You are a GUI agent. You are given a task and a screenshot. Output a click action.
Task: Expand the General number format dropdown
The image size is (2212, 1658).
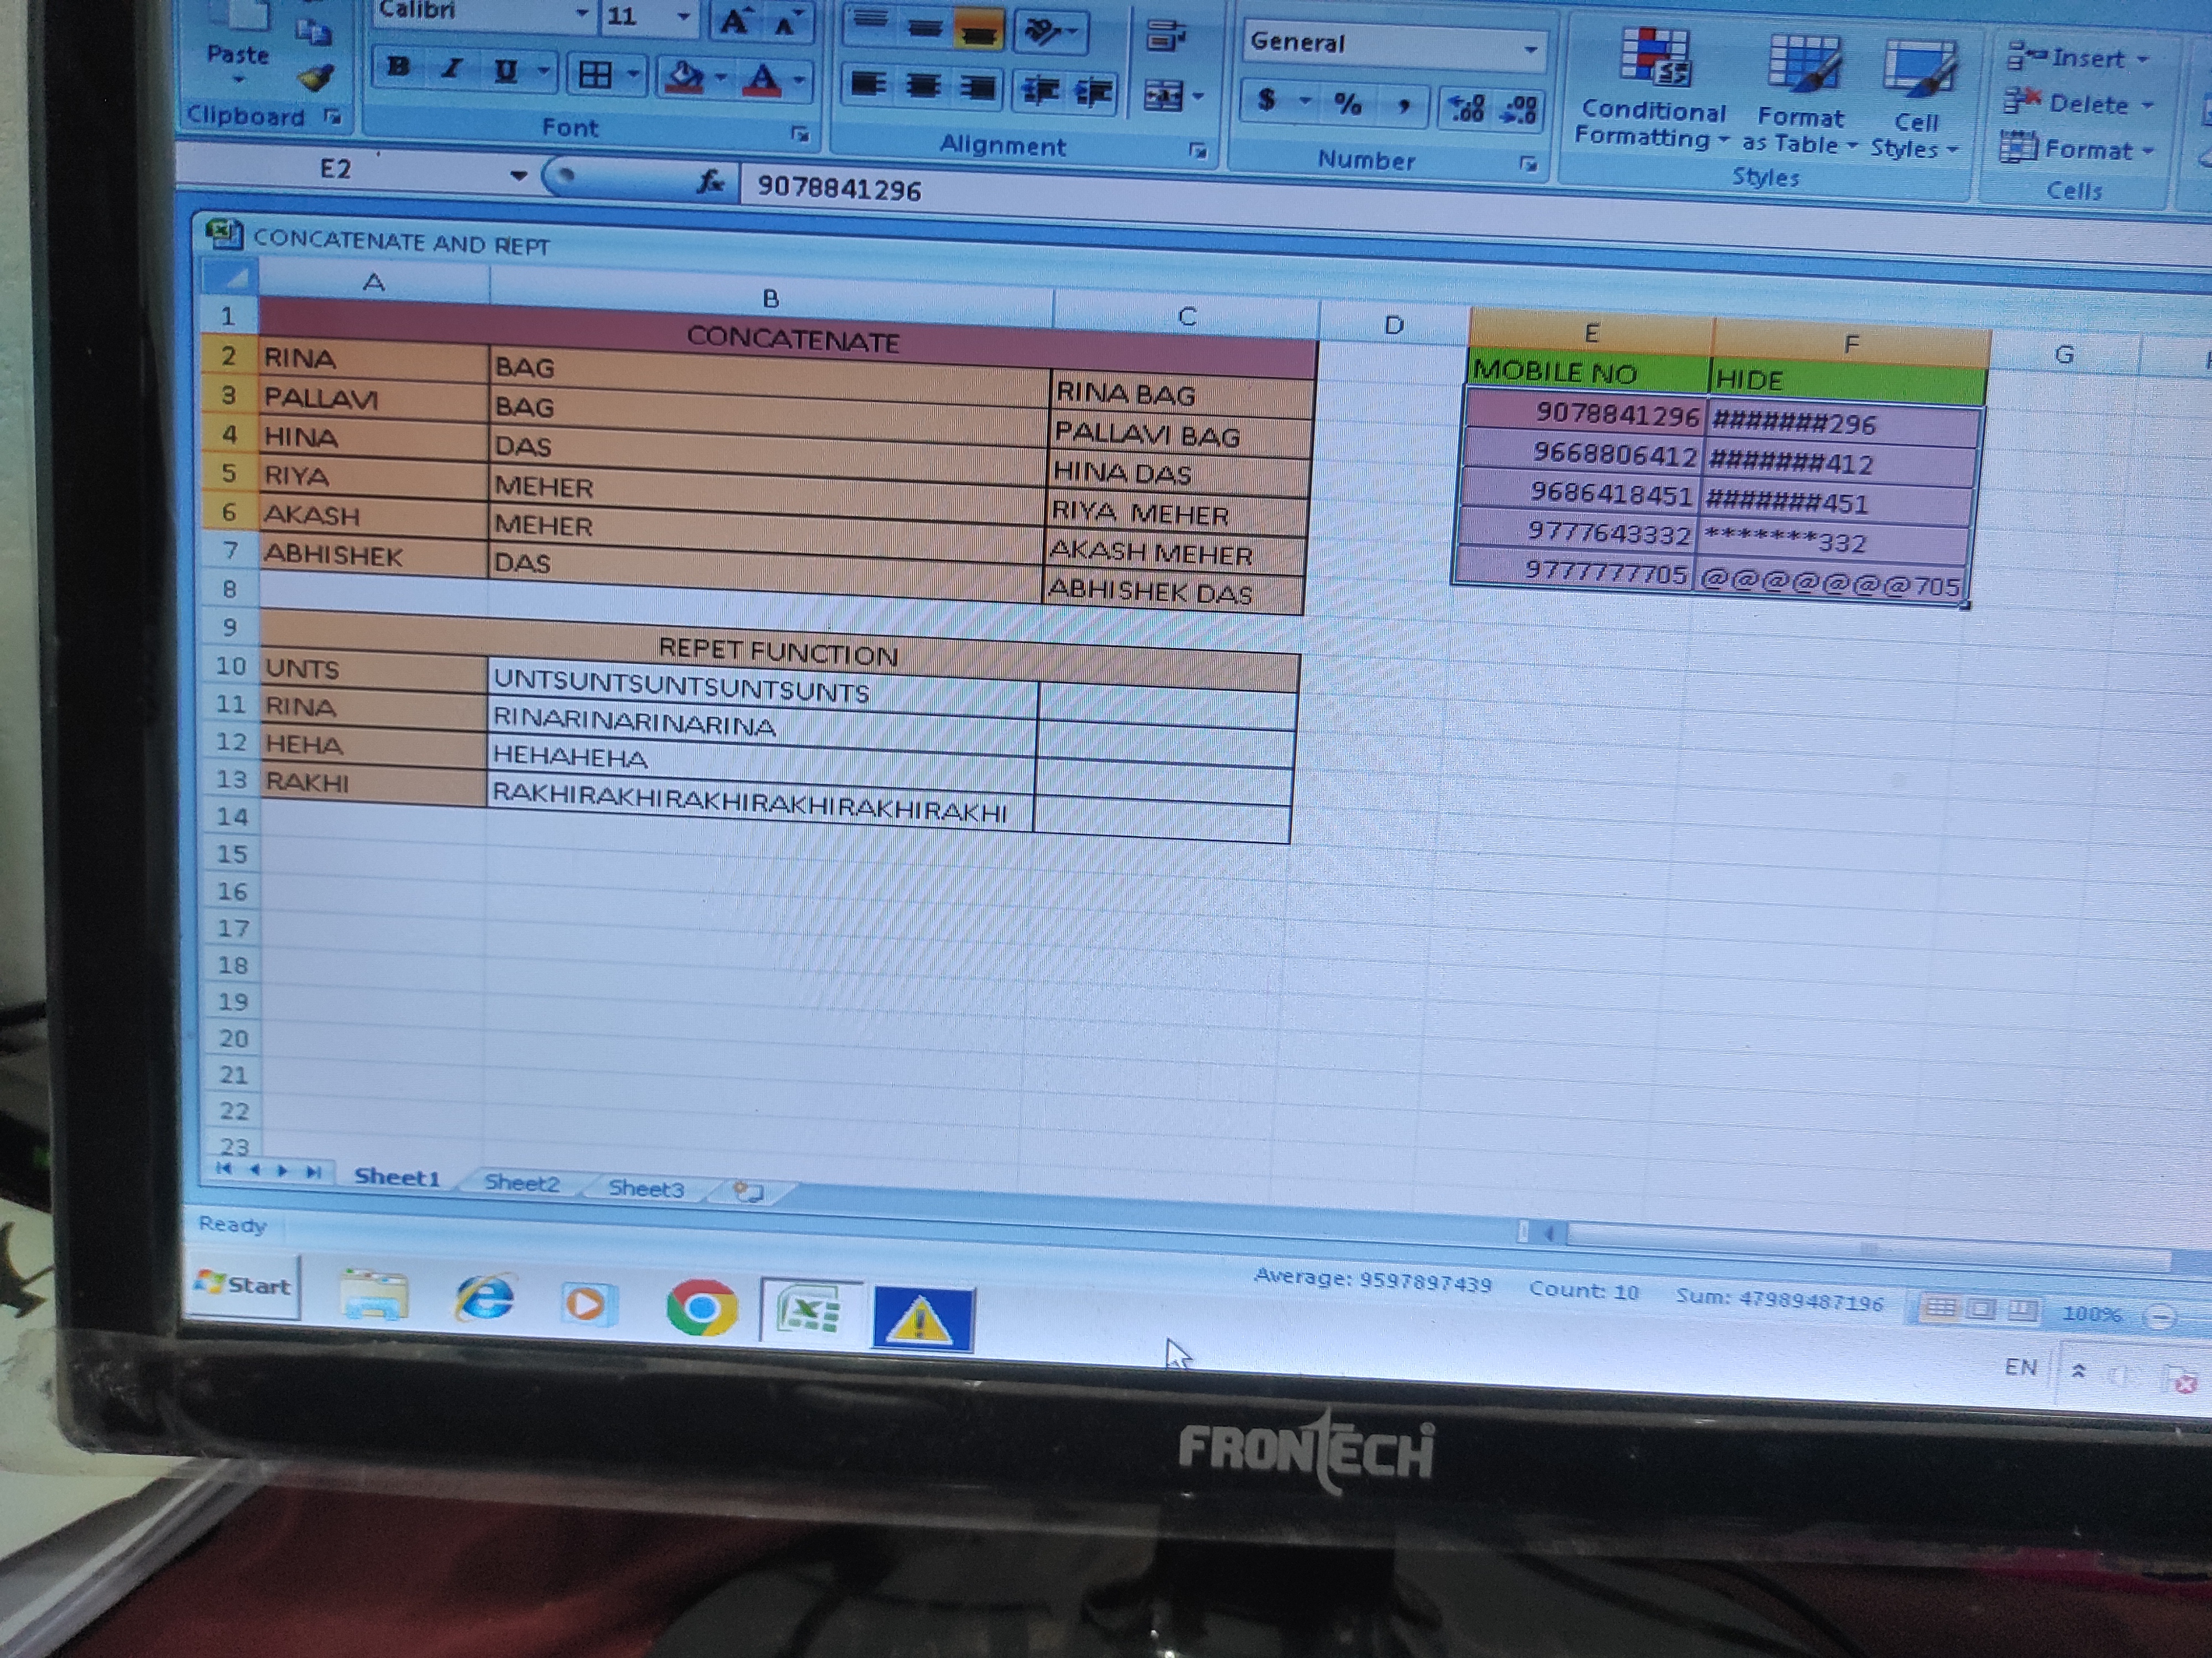1530,49
